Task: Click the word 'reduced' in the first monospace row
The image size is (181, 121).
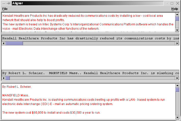Action: tap(107, 38)
